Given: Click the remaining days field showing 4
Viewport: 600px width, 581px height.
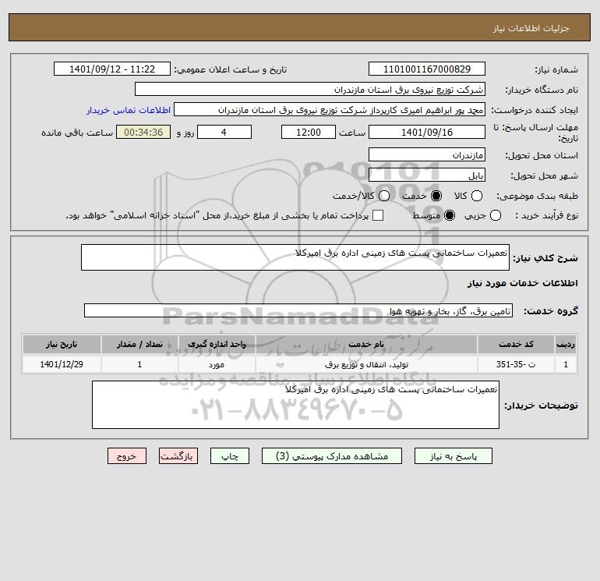Looking at the screenshot, I should tap(224, 132).
